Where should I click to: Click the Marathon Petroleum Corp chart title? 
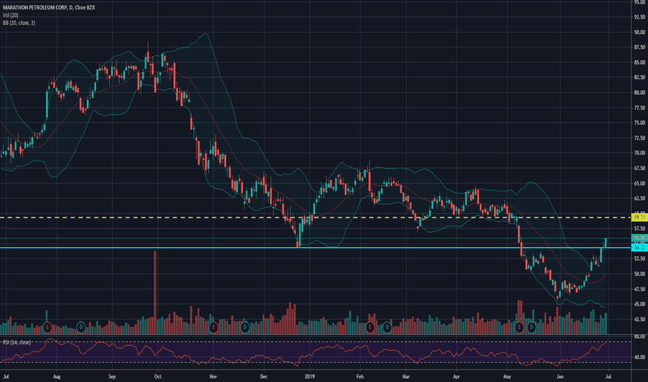[49, 8]
